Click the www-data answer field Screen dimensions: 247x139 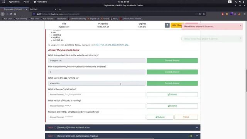(x=97, y=83)
